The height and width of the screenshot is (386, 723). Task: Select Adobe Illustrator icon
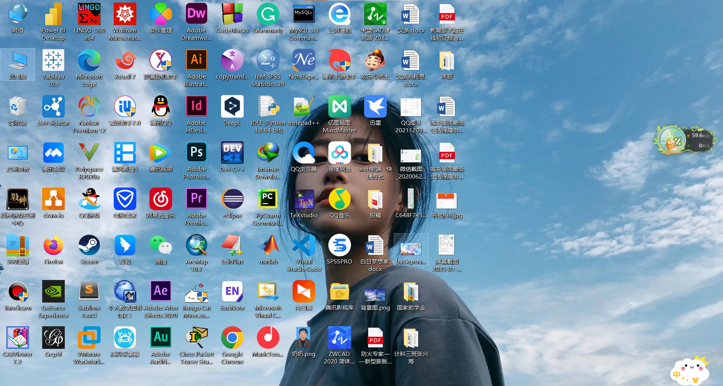pos(196,61)
